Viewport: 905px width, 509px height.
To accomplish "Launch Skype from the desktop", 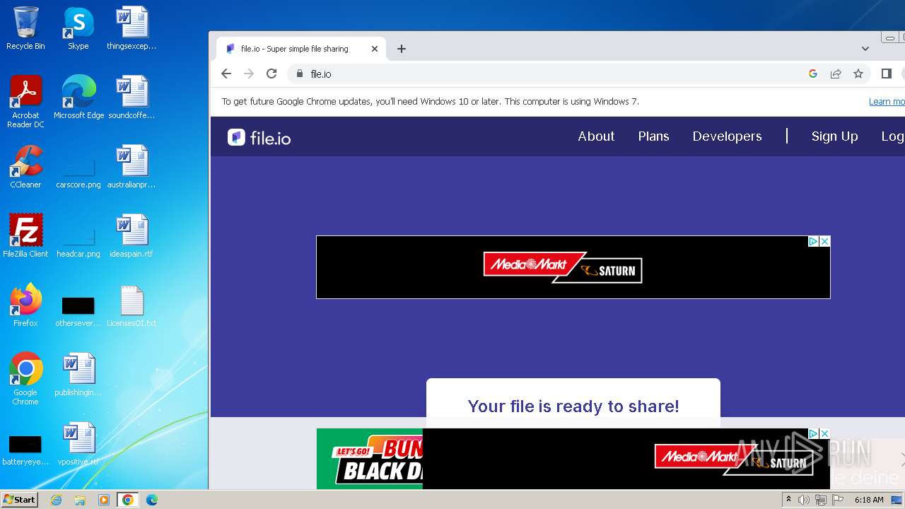I will 78,28.
